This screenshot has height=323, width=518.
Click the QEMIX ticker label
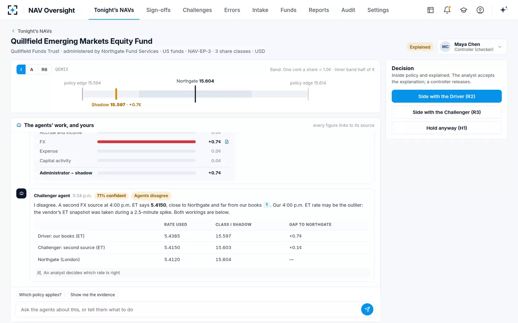(x=62, y=70)
